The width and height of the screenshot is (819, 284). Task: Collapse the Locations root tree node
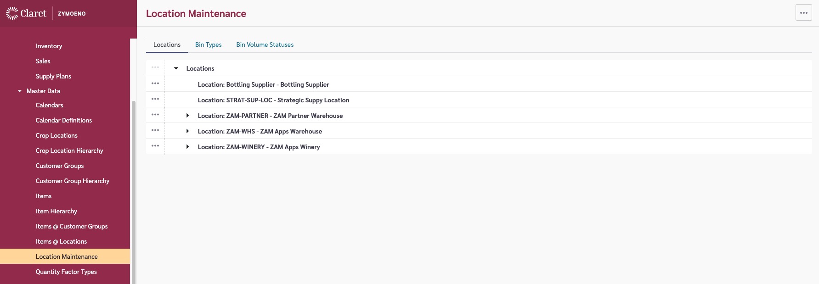pos(176,68)
